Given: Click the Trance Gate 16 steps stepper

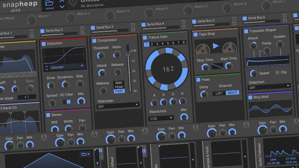Looking at the screenshot, I should pyautogui.click(x=172, y=68).
